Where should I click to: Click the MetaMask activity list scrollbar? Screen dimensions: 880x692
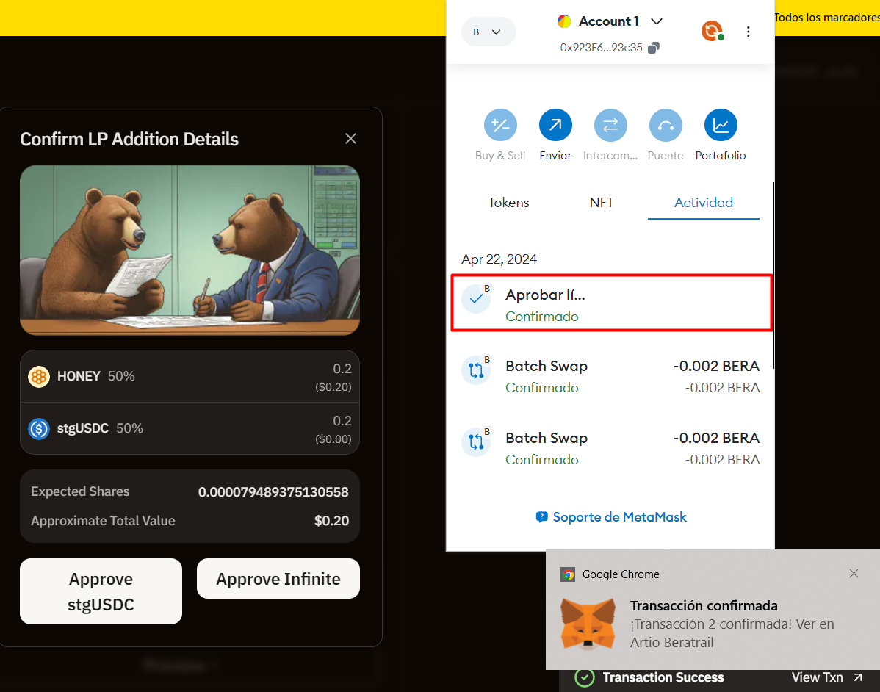(x=774, y=275)
